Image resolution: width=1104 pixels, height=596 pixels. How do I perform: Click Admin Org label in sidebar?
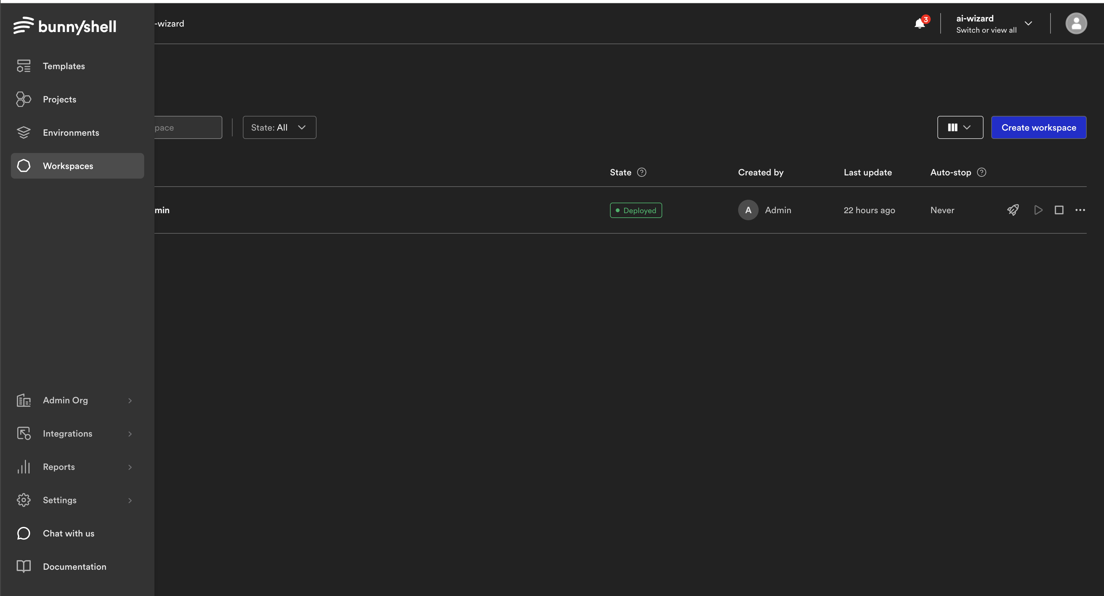pos(65,400)
